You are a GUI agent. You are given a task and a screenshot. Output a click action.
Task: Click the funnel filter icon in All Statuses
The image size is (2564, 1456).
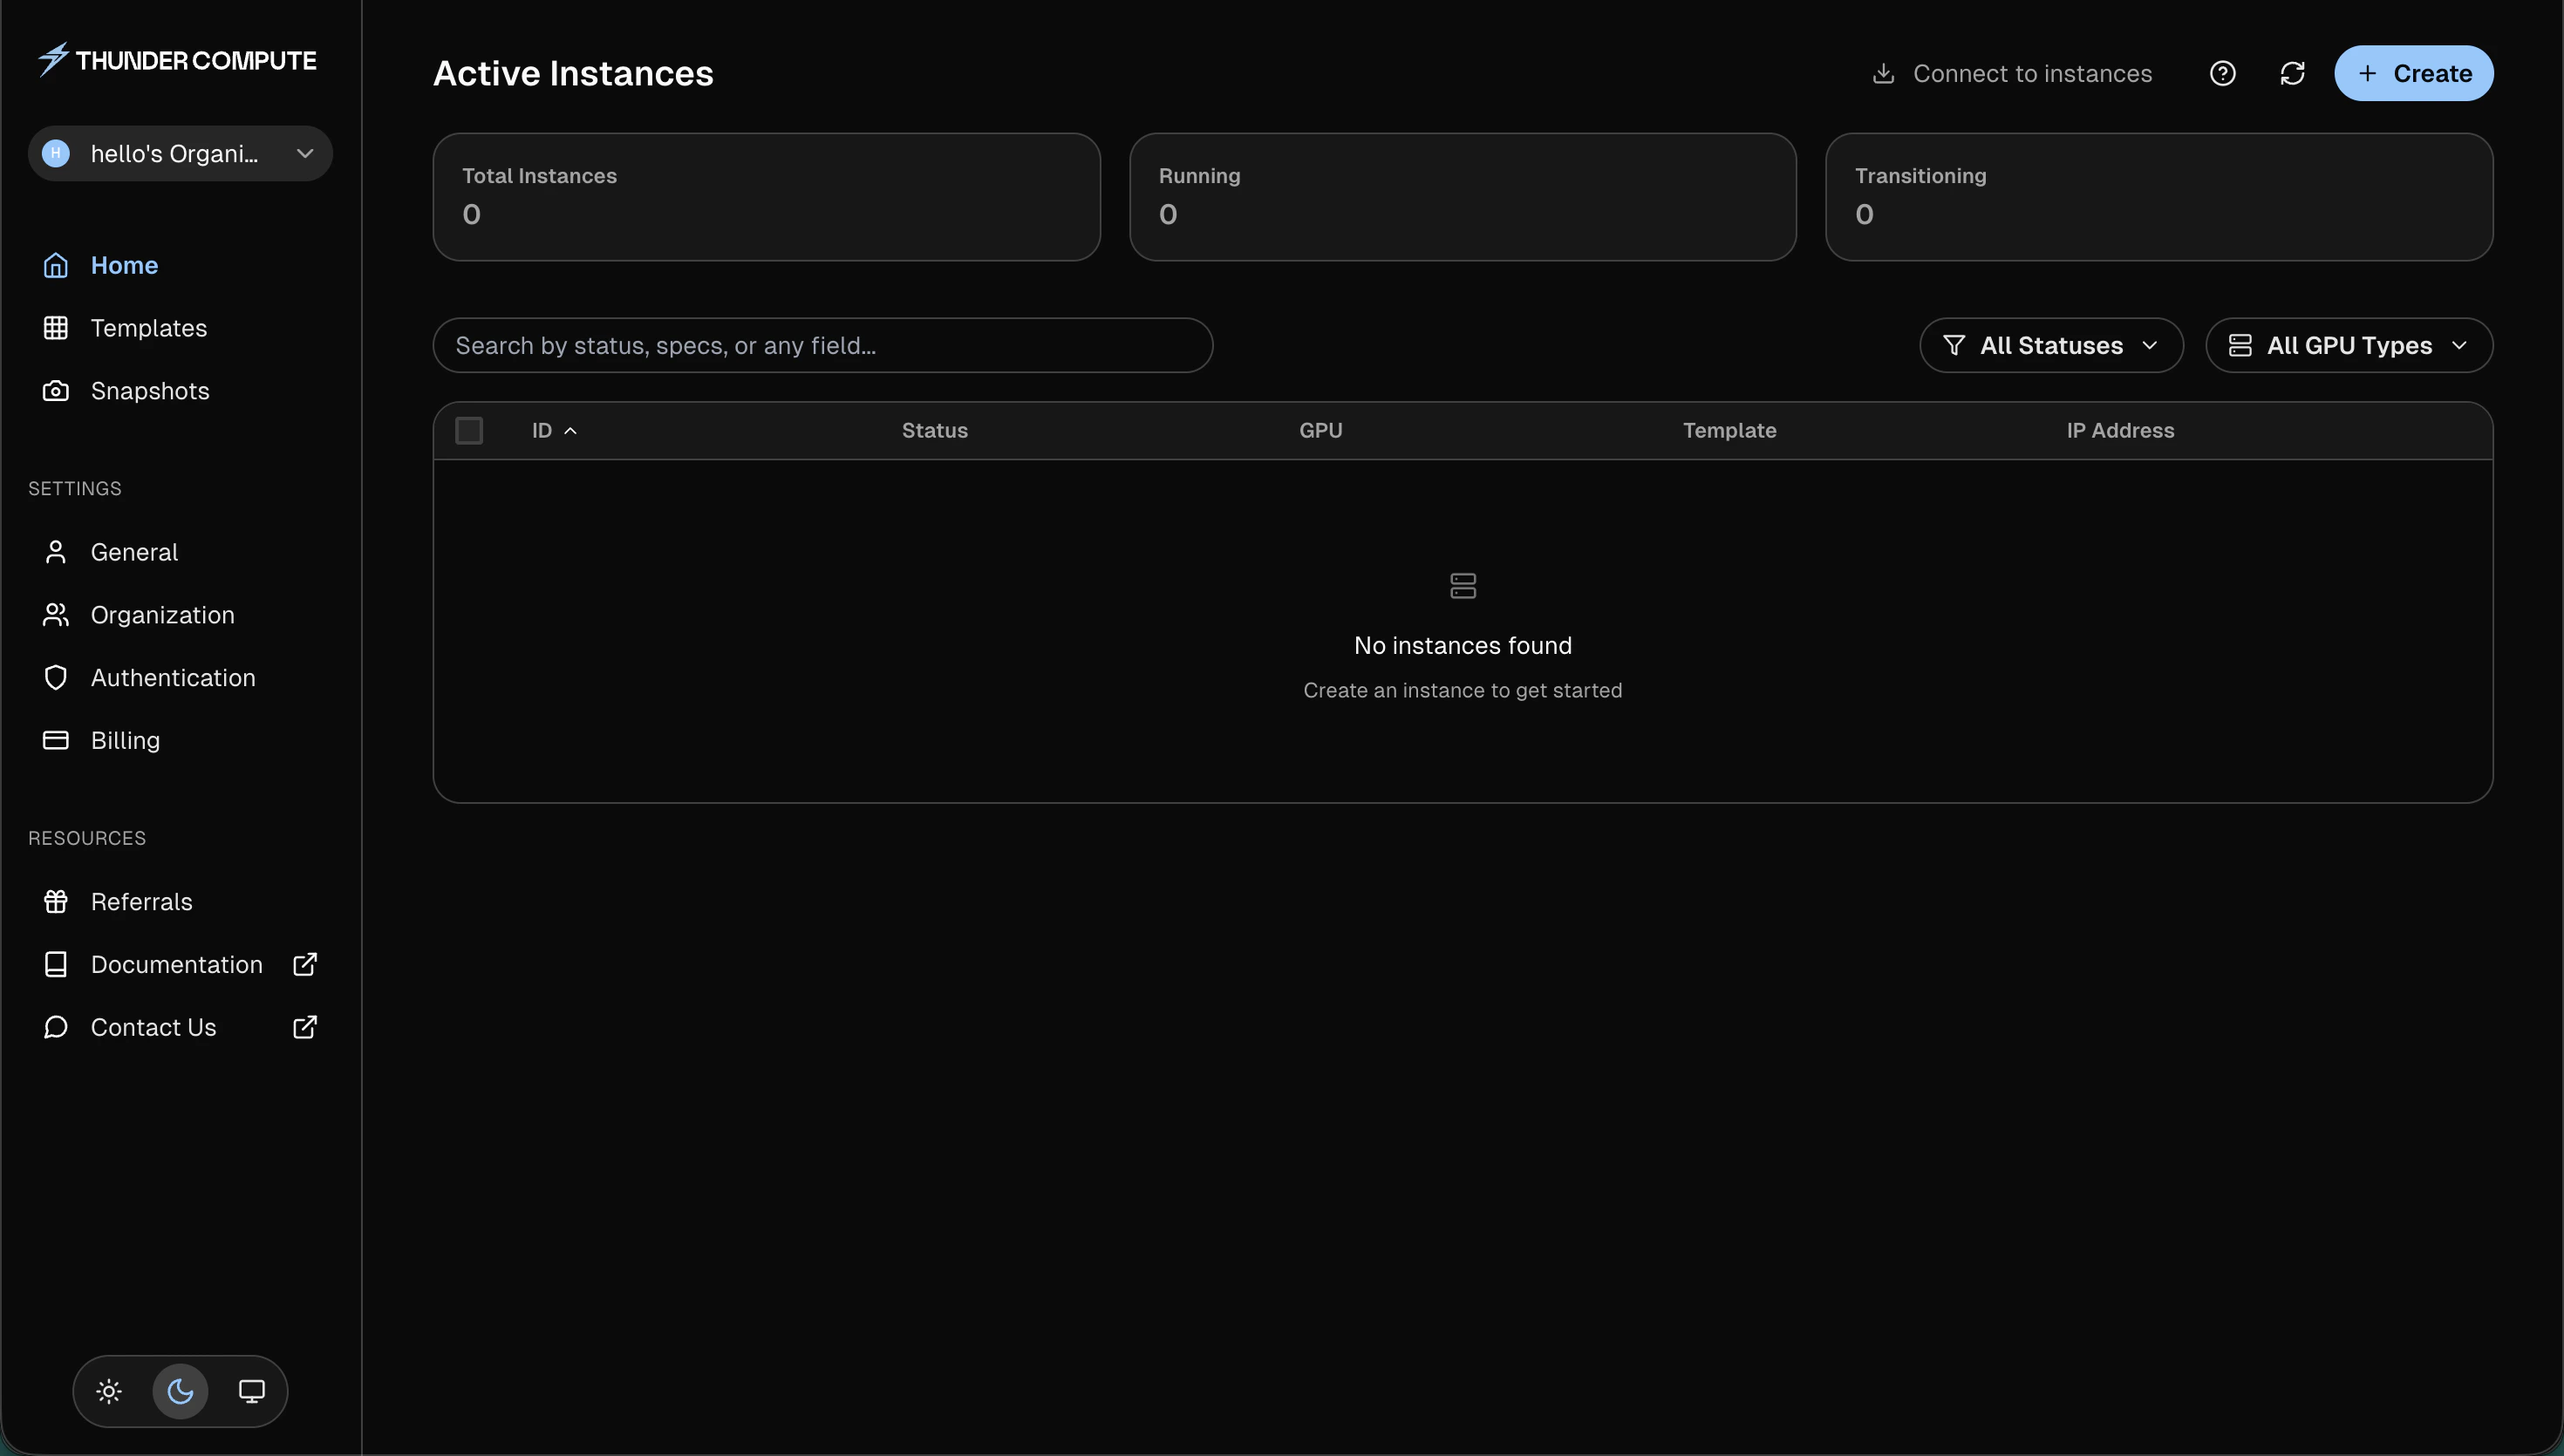[x=1953, y=345]
